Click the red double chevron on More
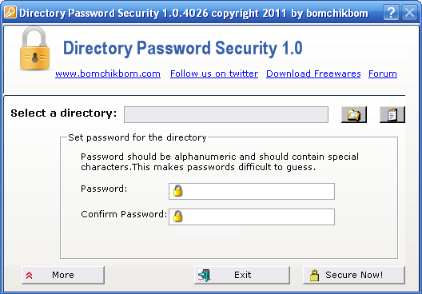The image size is (422, 294). [30, 275]
